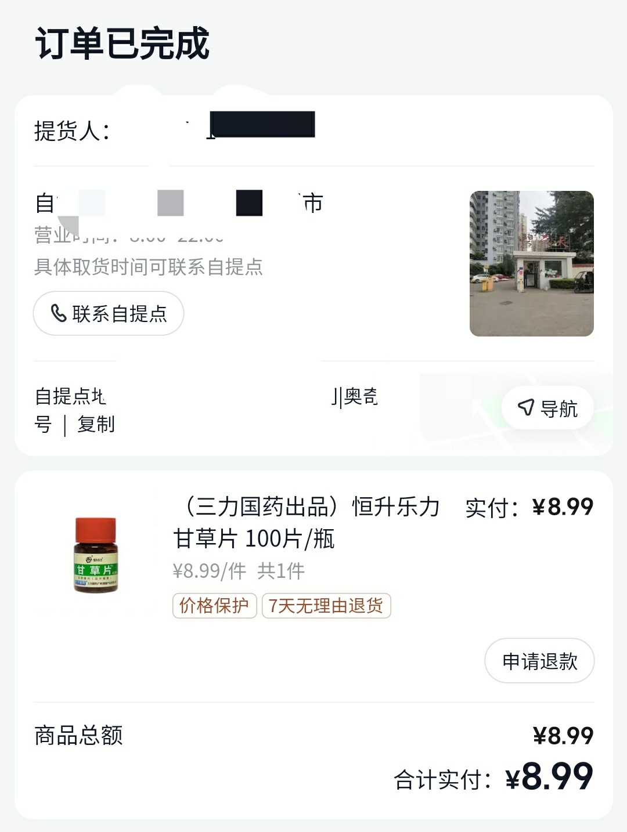Select the 订单已完成 heading
Screen dimensions: 627x832
click(x=122, y=44)
